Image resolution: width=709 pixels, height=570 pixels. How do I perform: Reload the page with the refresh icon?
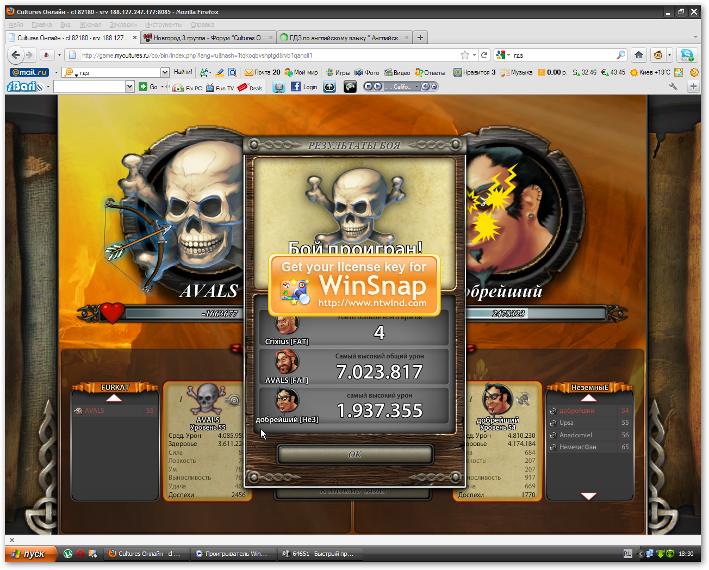click(x=484, y=55)
